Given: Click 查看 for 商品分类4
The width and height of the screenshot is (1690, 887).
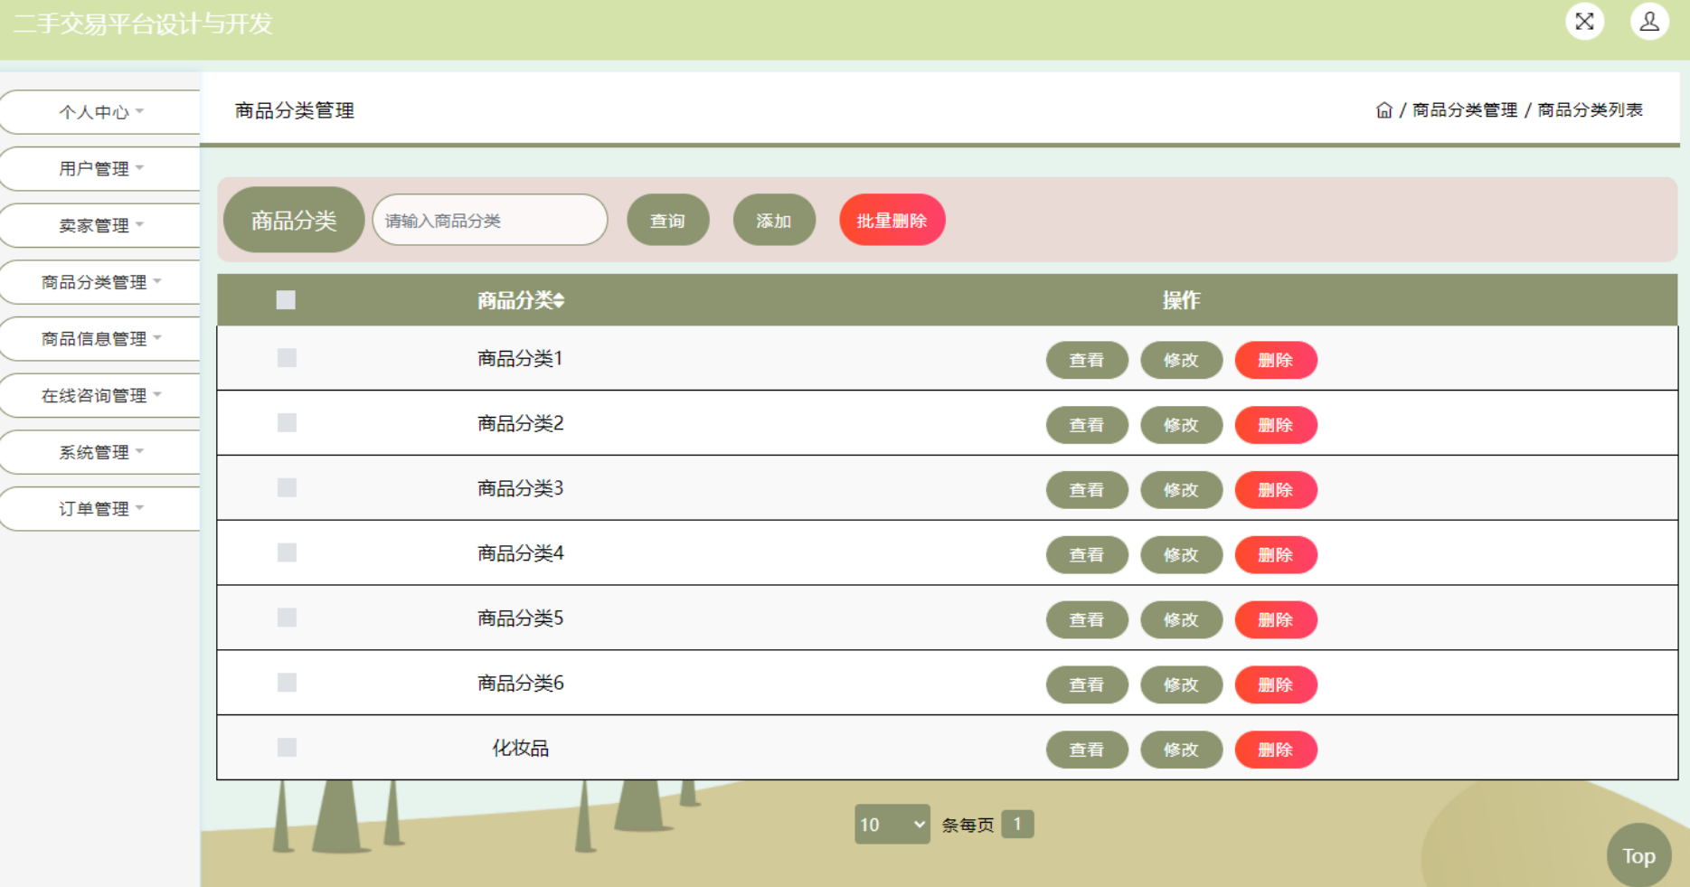Looking at the screenshot, I should [1087, 555].
